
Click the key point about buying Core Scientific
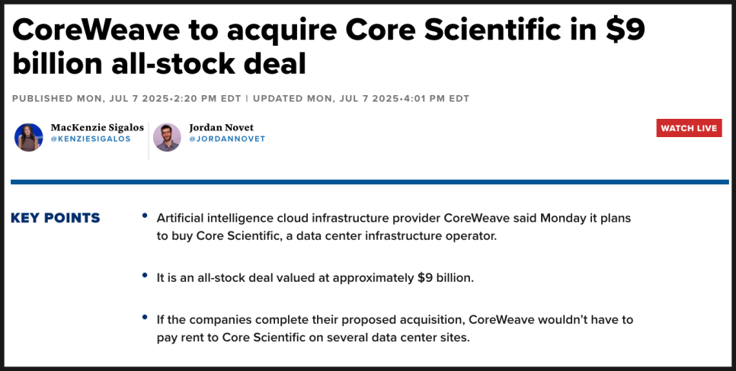coord(394,227)
